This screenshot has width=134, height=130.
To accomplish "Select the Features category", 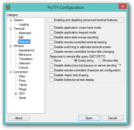I will click(x=24, y=42).
